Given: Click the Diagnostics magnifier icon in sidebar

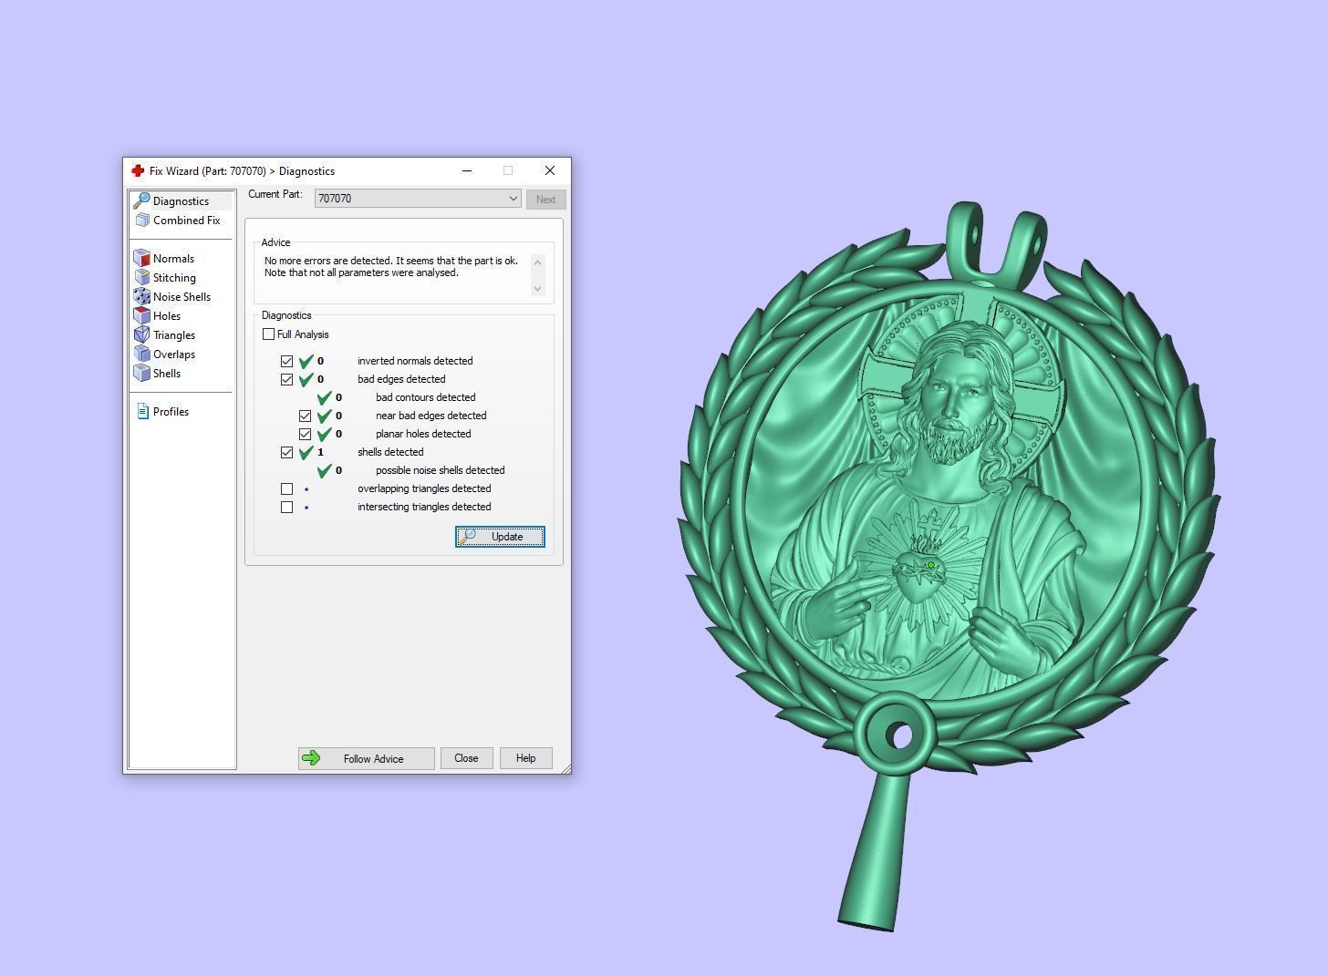Looking at the screenshot, I should pyautogui.click(x=141, y=200).
